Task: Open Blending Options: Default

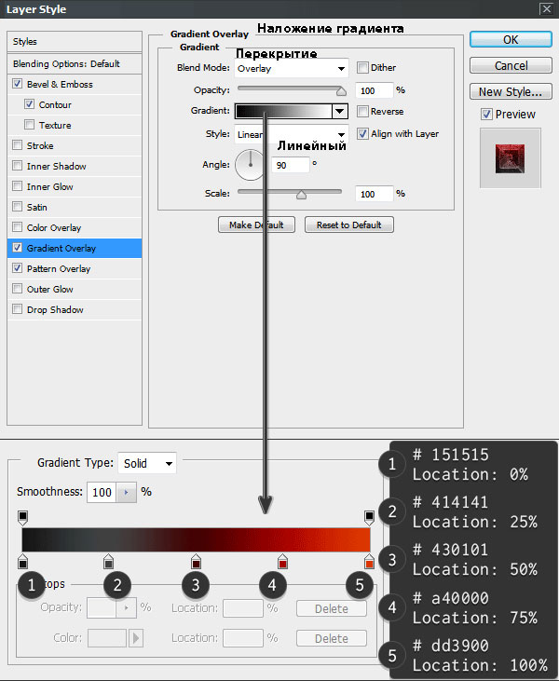Action: (75, 64)
